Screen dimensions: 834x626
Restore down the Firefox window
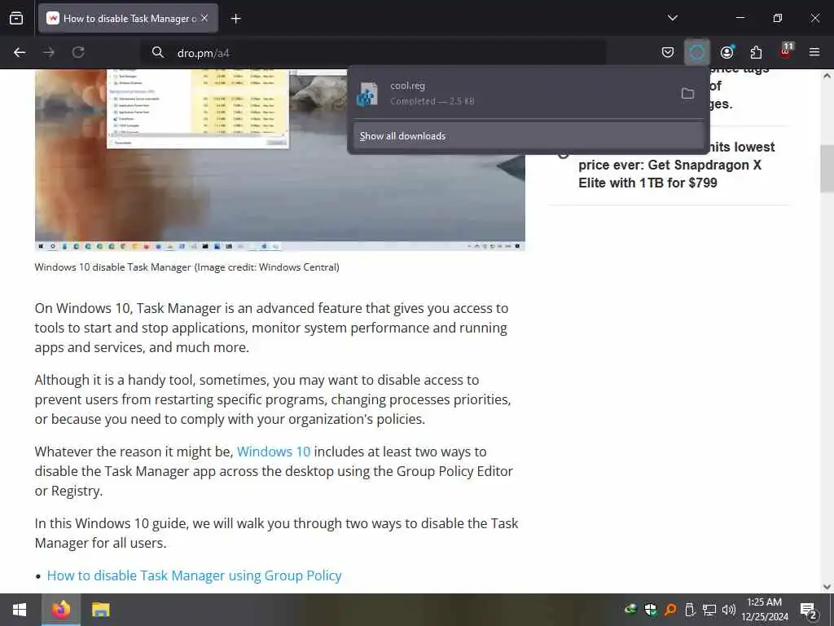777,18
